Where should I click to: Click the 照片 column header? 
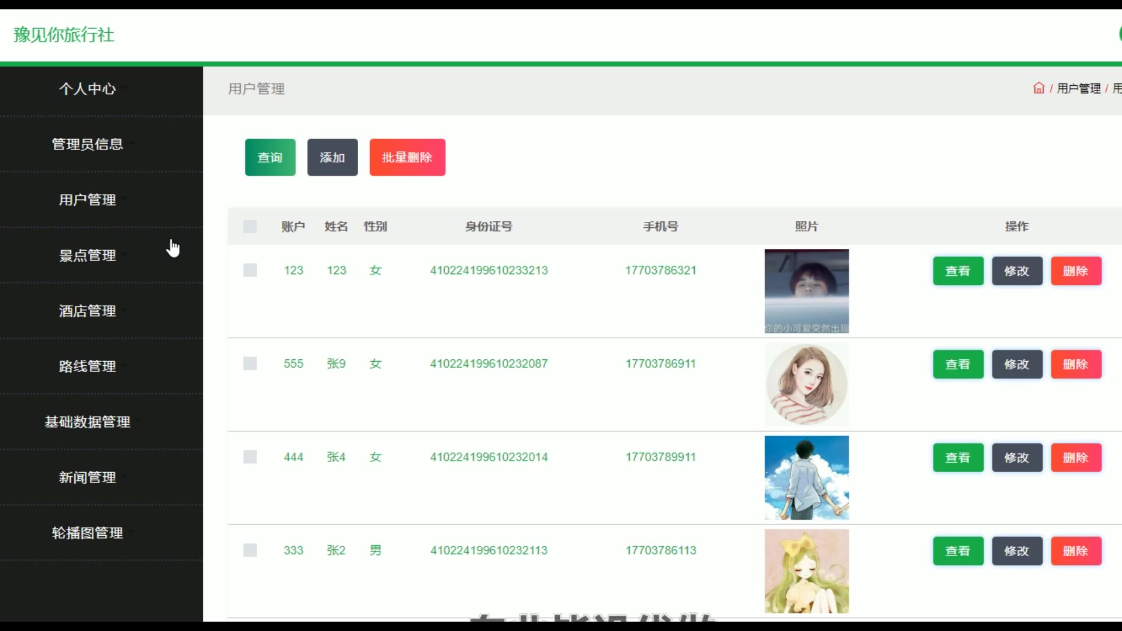[806, 226]
